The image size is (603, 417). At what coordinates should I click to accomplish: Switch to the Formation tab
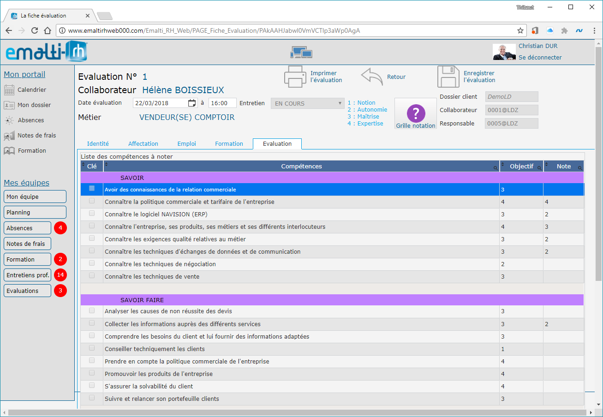229,144
